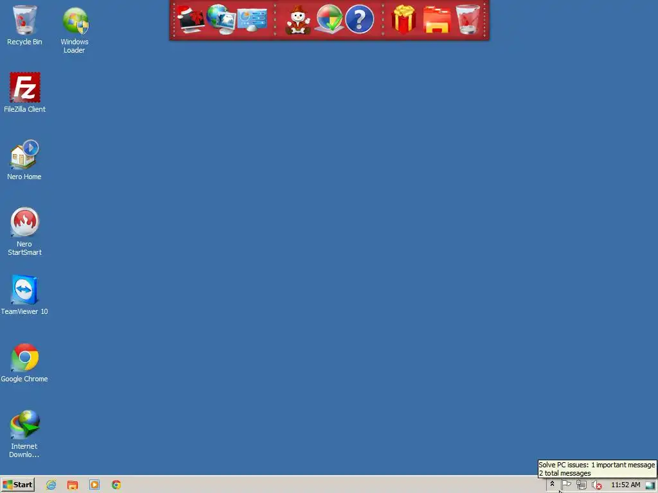This screenshot has width=658, height=493.
Task: Launch the media player from the taskbar
Action: 94,485
